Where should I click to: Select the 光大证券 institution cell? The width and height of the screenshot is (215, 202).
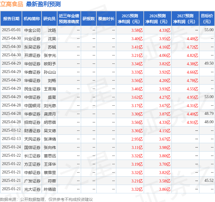pyautogui.click(x=32, y=189)
